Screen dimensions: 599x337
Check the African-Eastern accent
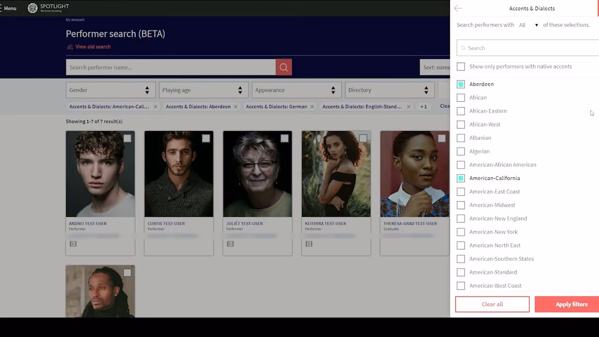[461, 111]
